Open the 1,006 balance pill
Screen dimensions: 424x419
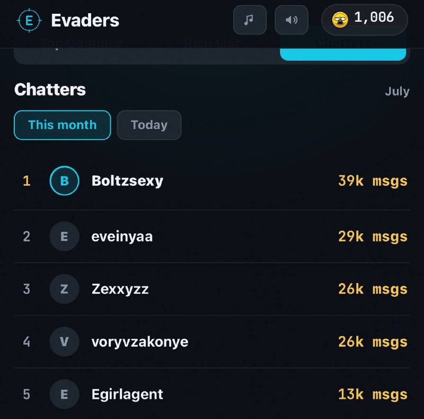(365, 20)
